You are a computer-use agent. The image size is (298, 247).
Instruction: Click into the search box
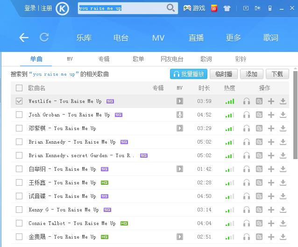121,8
